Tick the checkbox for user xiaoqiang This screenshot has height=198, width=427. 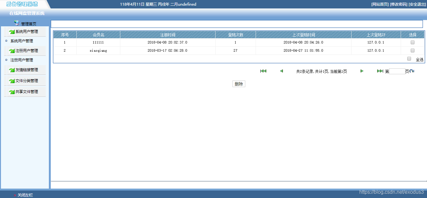coord(412,50)
